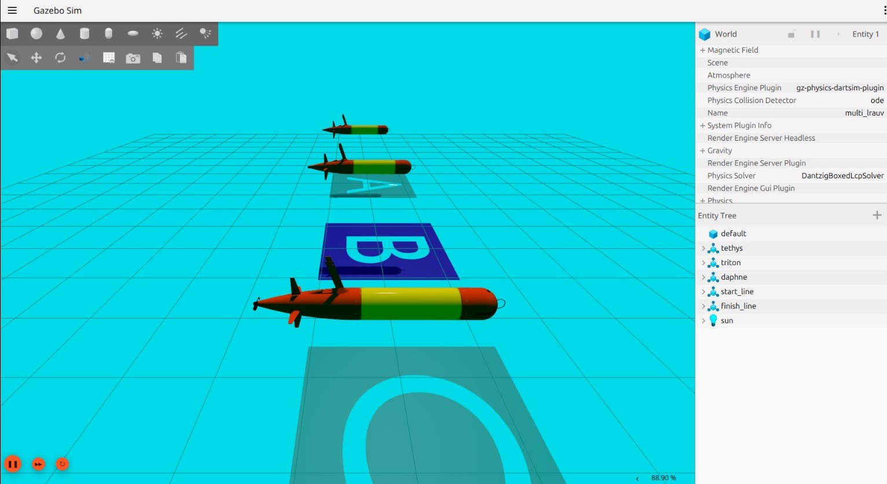This screenshot has width=887, height=484.
Task: Expand the sun light entity
Action: (703, 321)
